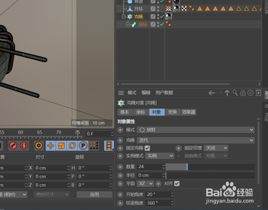
Task: Click the 开环 blue spline object icon
Action: pyautogui.click(x=130, y=9)
